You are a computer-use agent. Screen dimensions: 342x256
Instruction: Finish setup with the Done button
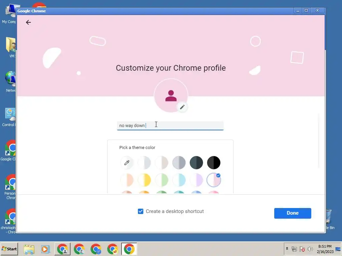click(293, 213)
